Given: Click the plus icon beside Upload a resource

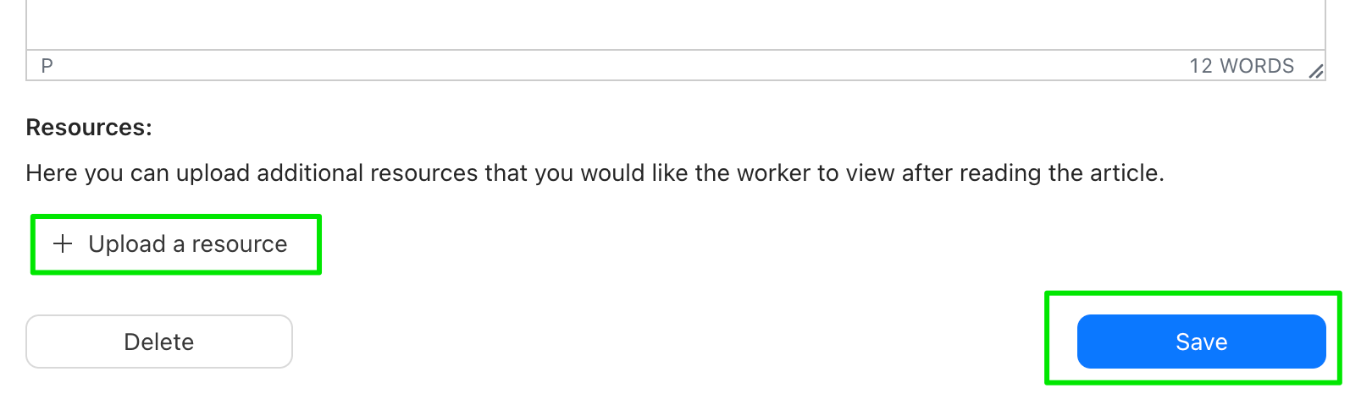Looking at the screenshot, I should point(62,244).
